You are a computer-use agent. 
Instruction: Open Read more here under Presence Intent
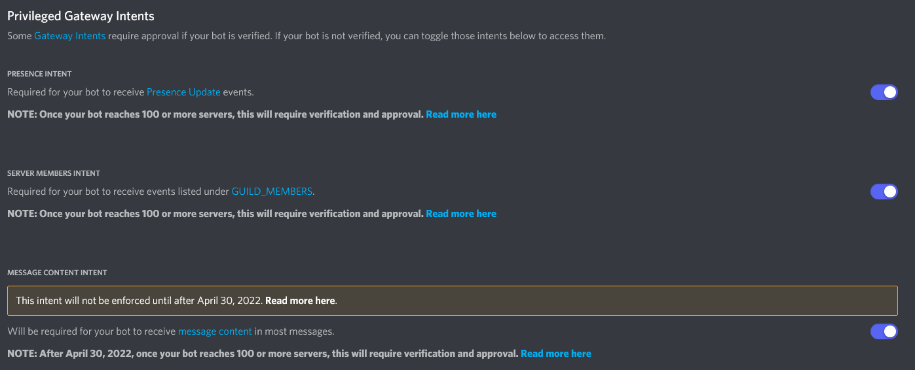point(461,114)
